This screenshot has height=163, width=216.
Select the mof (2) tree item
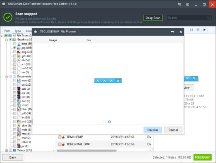[26, 138]
